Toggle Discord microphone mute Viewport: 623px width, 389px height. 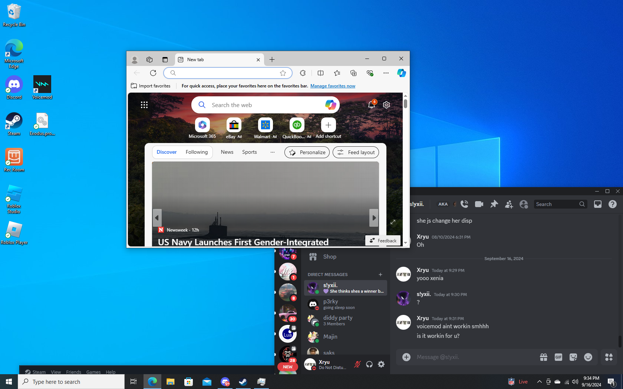[357, 365]
